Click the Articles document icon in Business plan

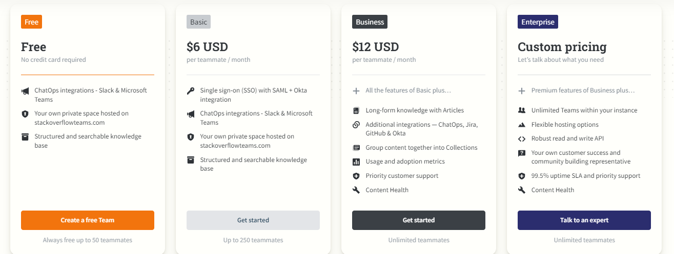tap(356, 110)
